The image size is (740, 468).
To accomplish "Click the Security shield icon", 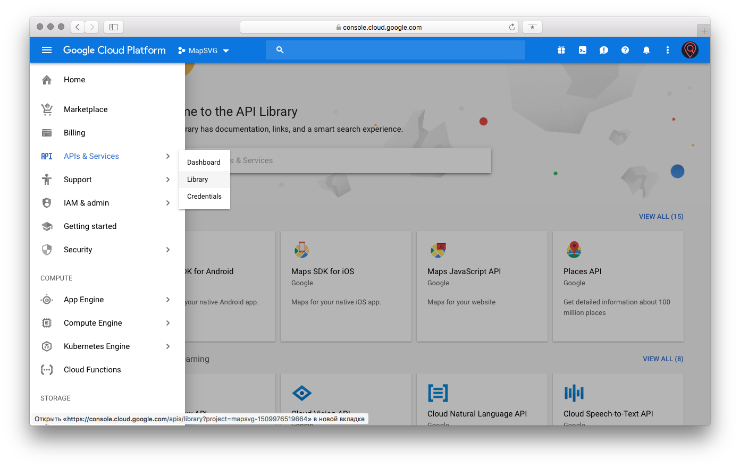I will pos(47,250).
